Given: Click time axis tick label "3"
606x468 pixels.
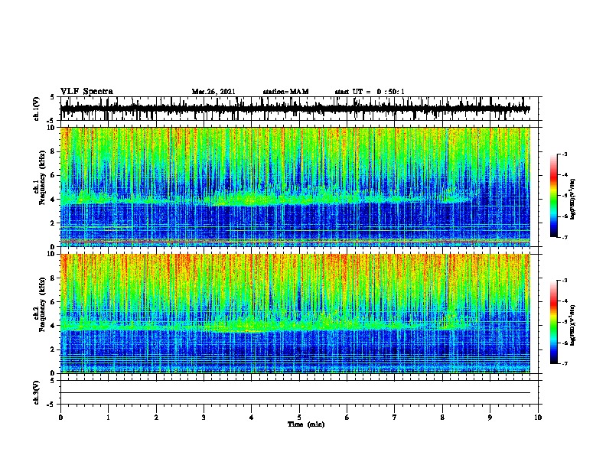Looking at the screenshot, I should click(204, 418).
